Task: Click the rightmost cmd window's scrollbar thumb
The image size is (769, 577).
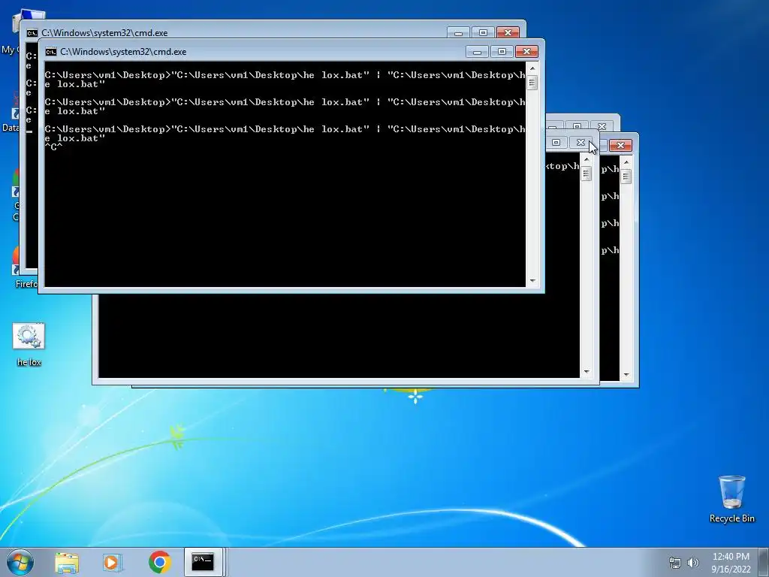Action: click(626, 176)
